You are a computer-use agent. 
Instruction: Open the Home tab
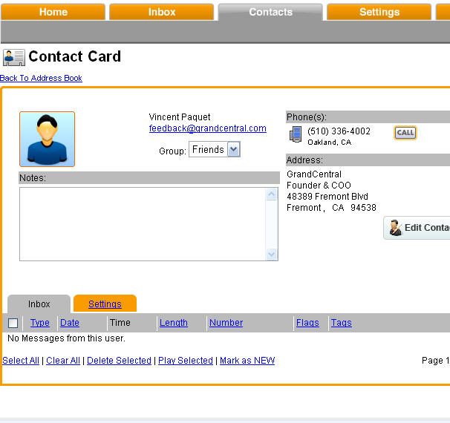point(53,12)
